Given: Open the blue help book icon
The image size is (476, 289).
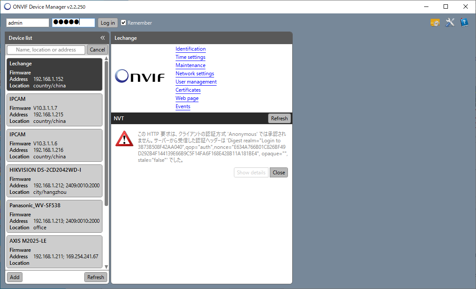Looking at the screenshot, I should (x=464, y=22).
